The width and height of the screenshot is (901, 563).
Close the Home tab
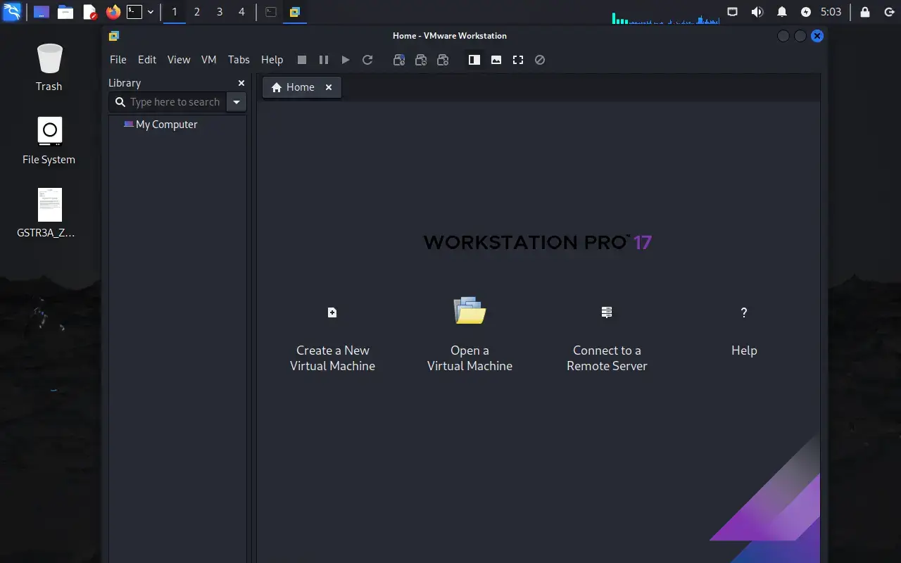[328, 87]
